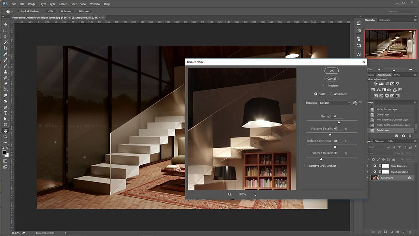Toggle Quick Mask mode icon
The height and width of the screenshot is (236, 419).
point(5,161)
